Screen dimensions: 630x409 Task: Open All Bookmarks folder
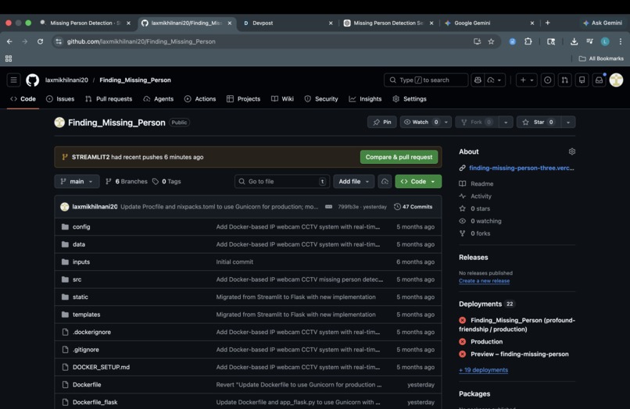coord(601,59)
